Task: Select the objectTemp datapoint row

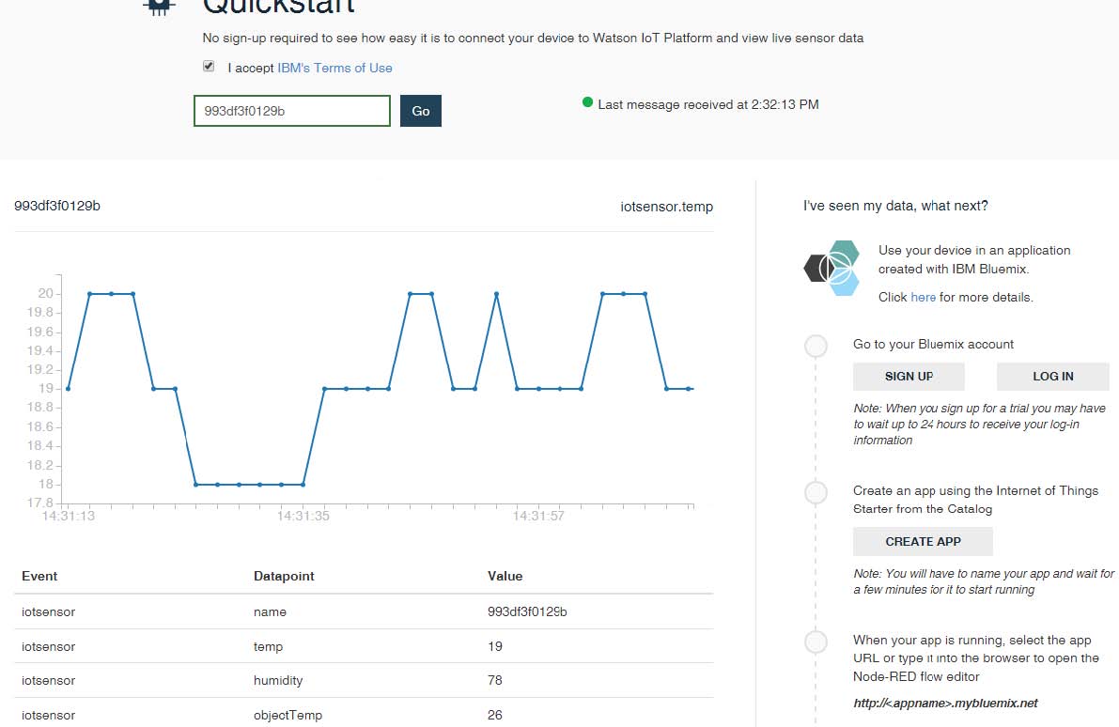Action: pos(364,714)
